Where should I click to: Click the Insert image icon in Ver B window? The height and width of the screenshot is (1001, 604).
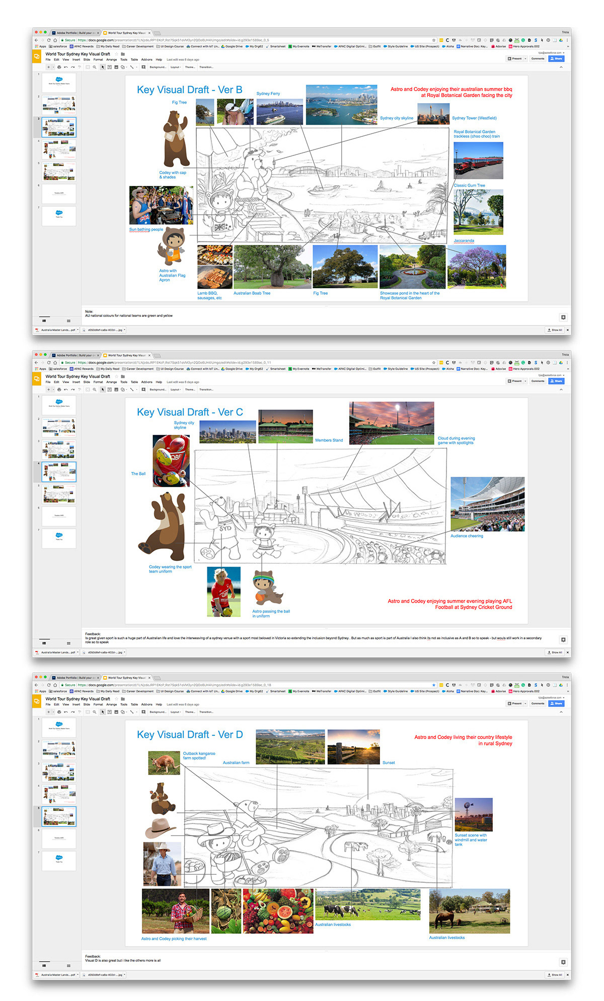click(x=116, y=67)
